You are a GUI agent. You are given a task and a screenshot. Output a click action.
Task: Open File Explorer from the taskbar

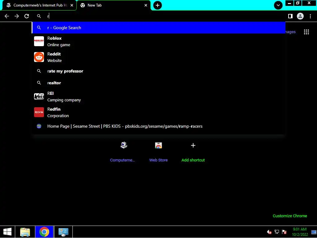(25, 232)
